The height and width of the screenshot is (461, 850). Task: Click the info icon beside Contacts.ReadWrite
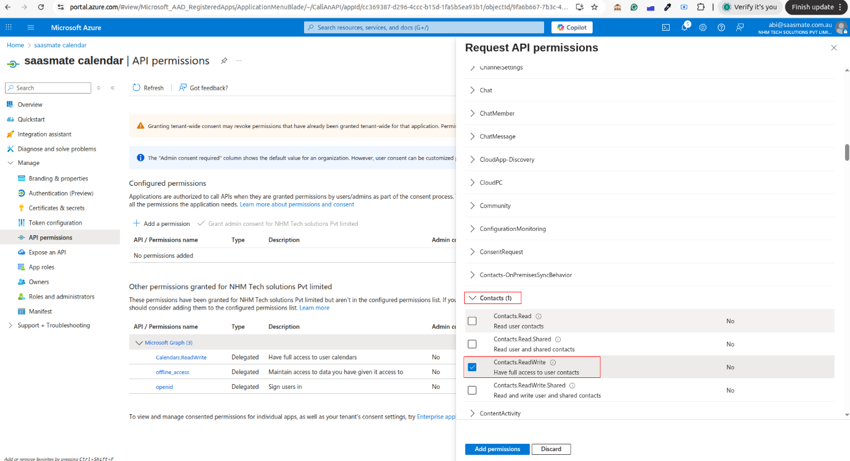click(553, 363)
